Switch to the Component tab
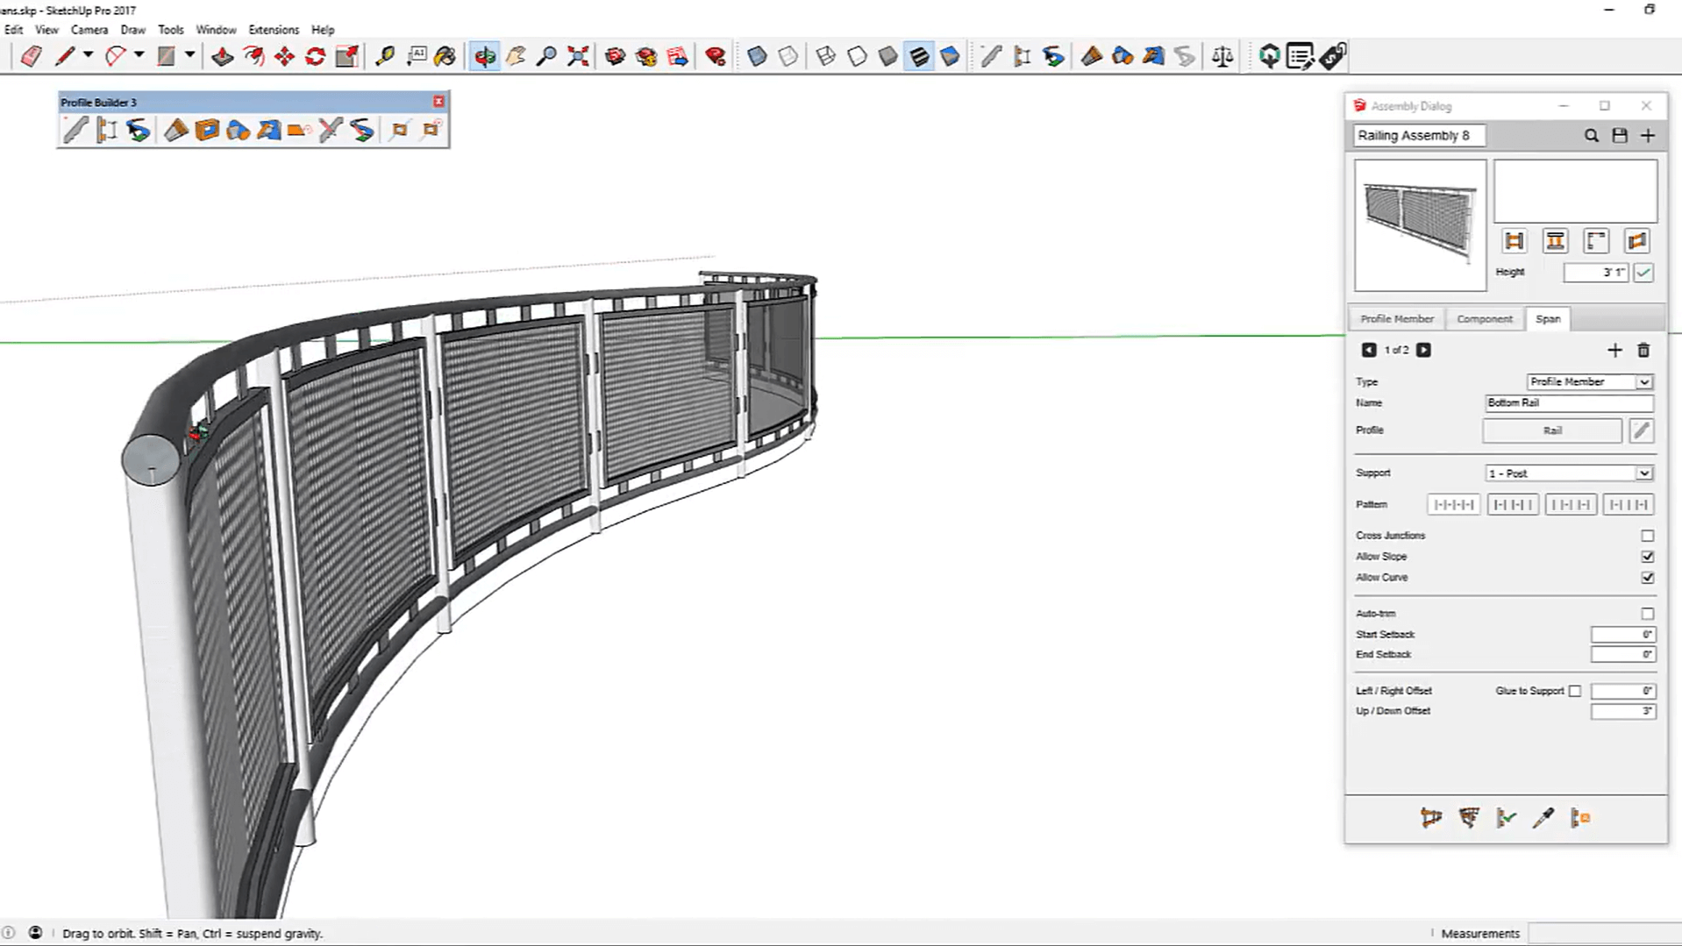This screenshot has width=1682, height=946. tap(1484, 319)
